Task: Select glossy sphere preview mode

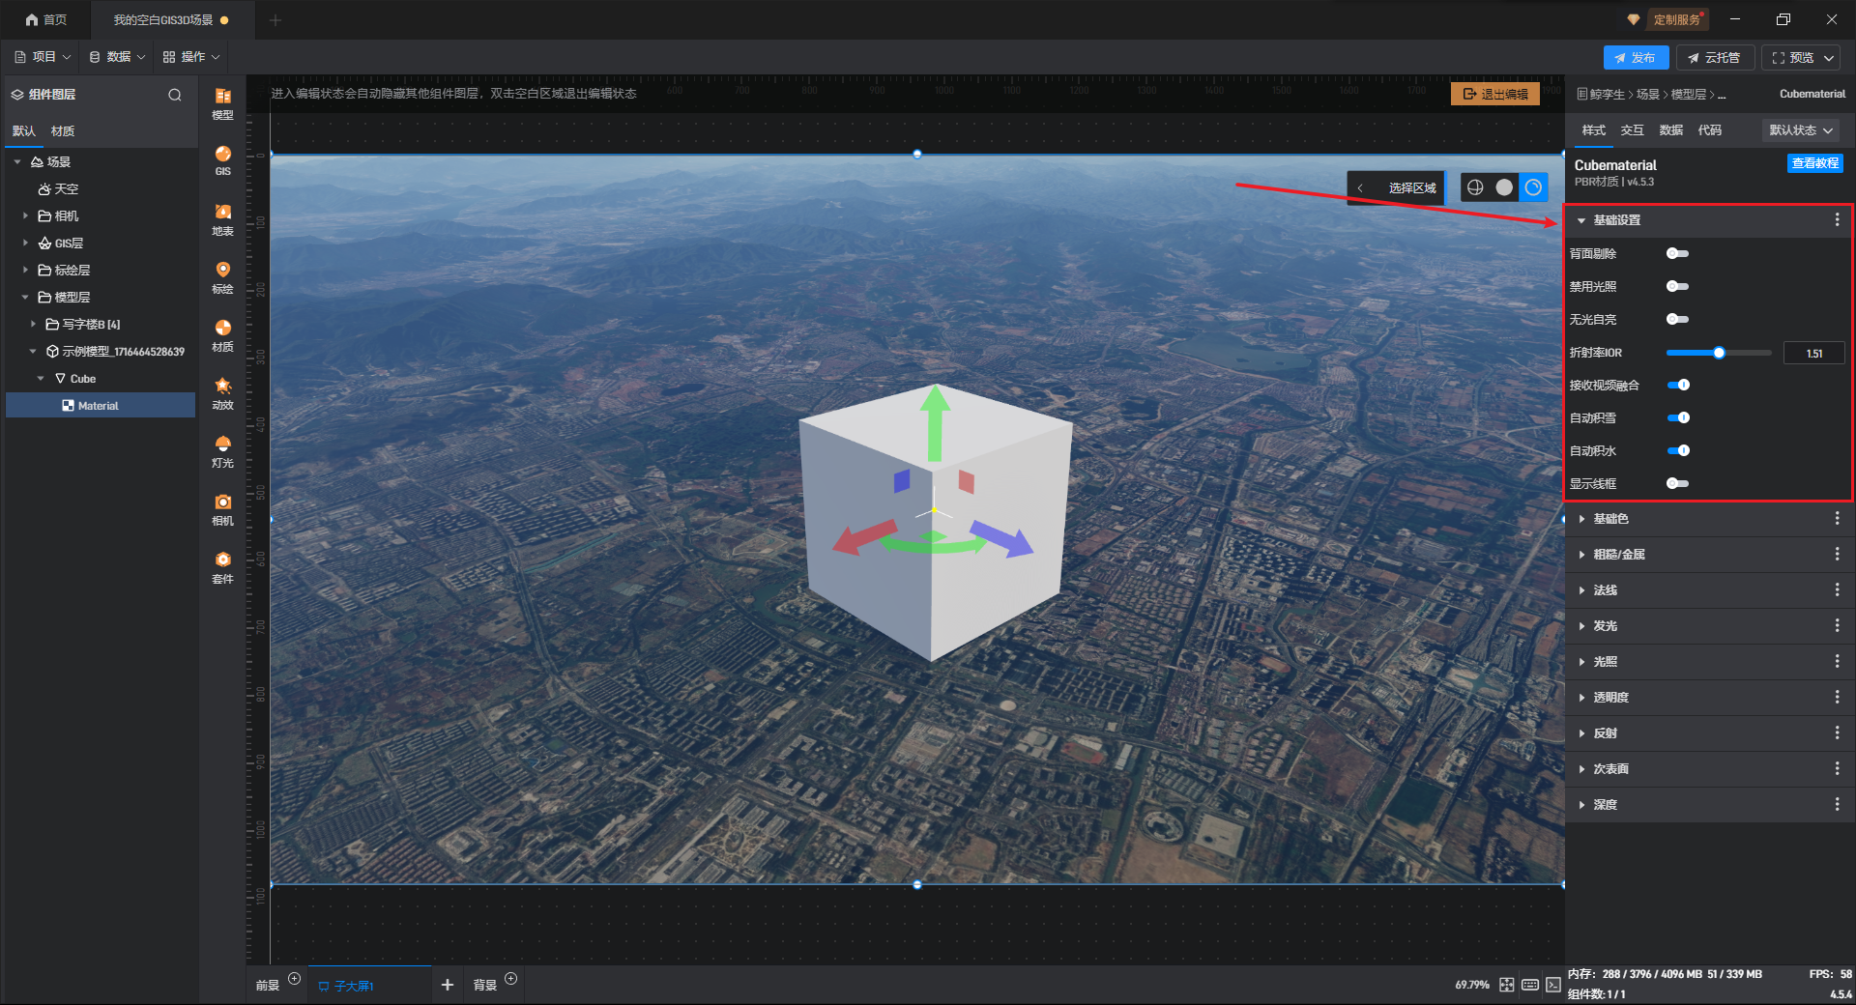Action: coord(1533,187)
